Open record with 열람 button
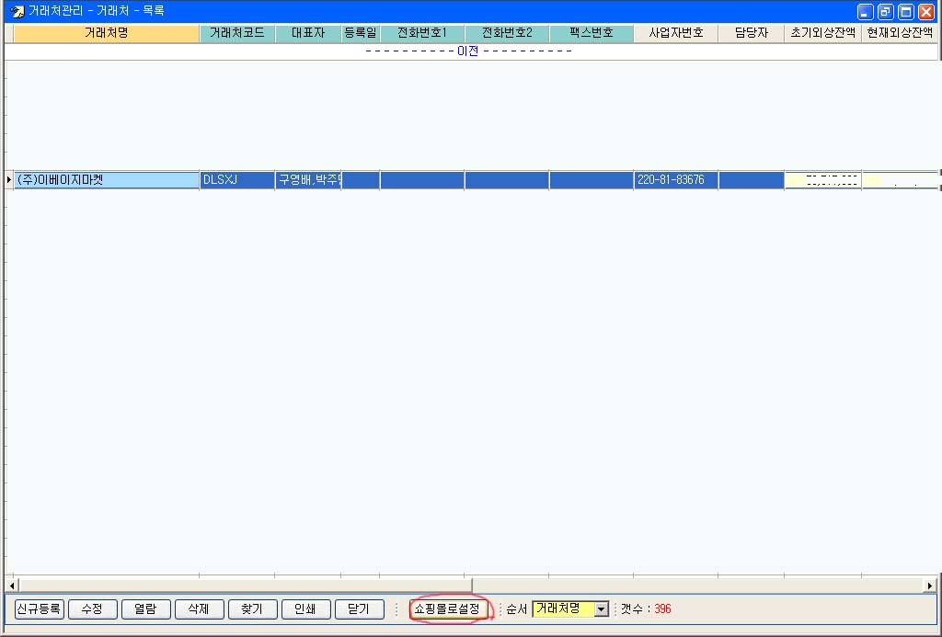Screen dimensions: 942x637 (145, 609)
